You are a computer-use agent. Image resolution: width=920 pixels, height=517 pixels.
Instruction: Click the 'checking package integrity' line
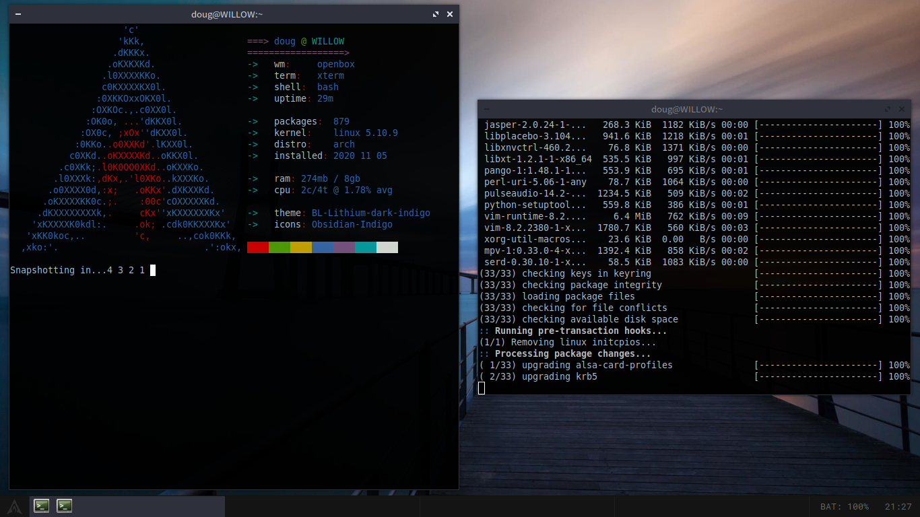click(694, 285)
